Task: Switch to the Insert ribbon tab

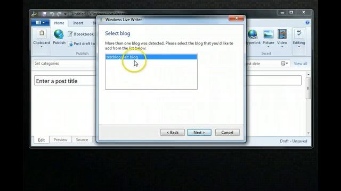Action: pyautogui.click(x=78, y=23)
